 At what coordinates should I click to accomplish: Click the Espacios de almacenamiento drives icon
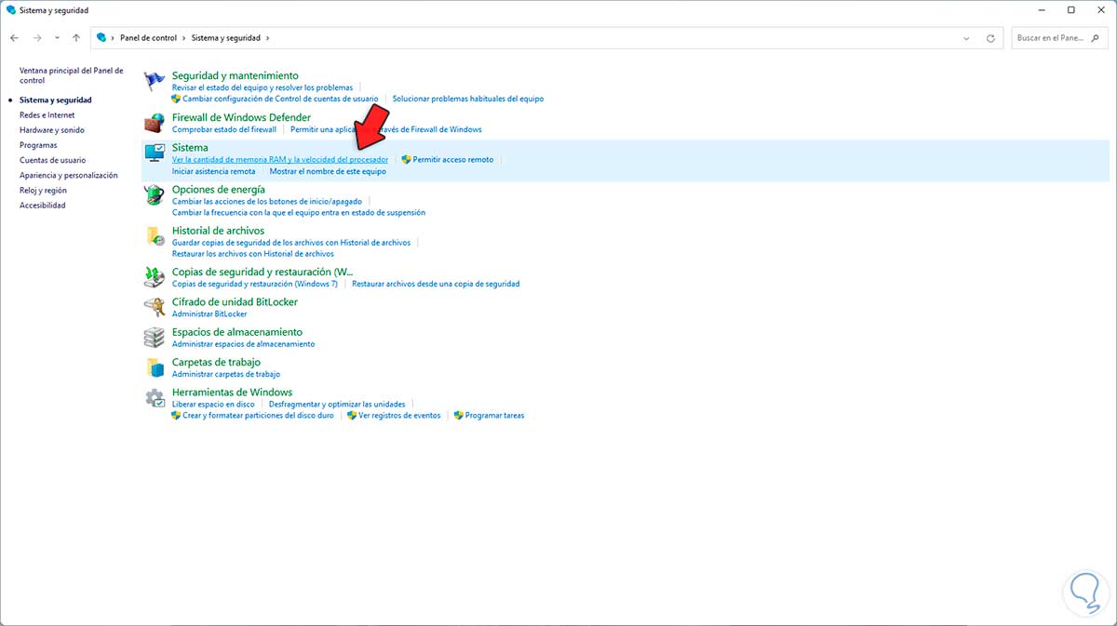coord(155,337)
